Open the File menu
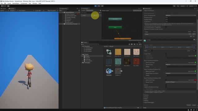 [x=2, y=3]
